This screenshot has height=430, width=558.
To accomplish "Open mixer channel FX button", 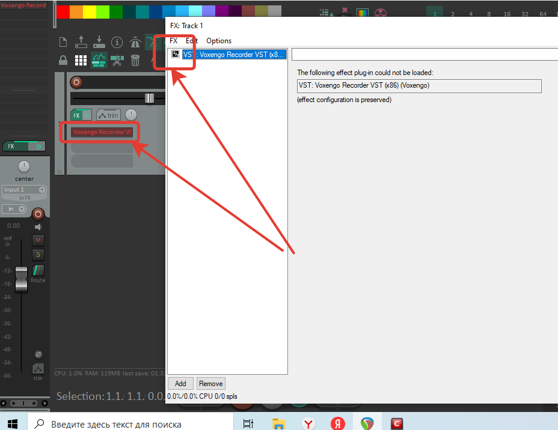I will 15,146.
